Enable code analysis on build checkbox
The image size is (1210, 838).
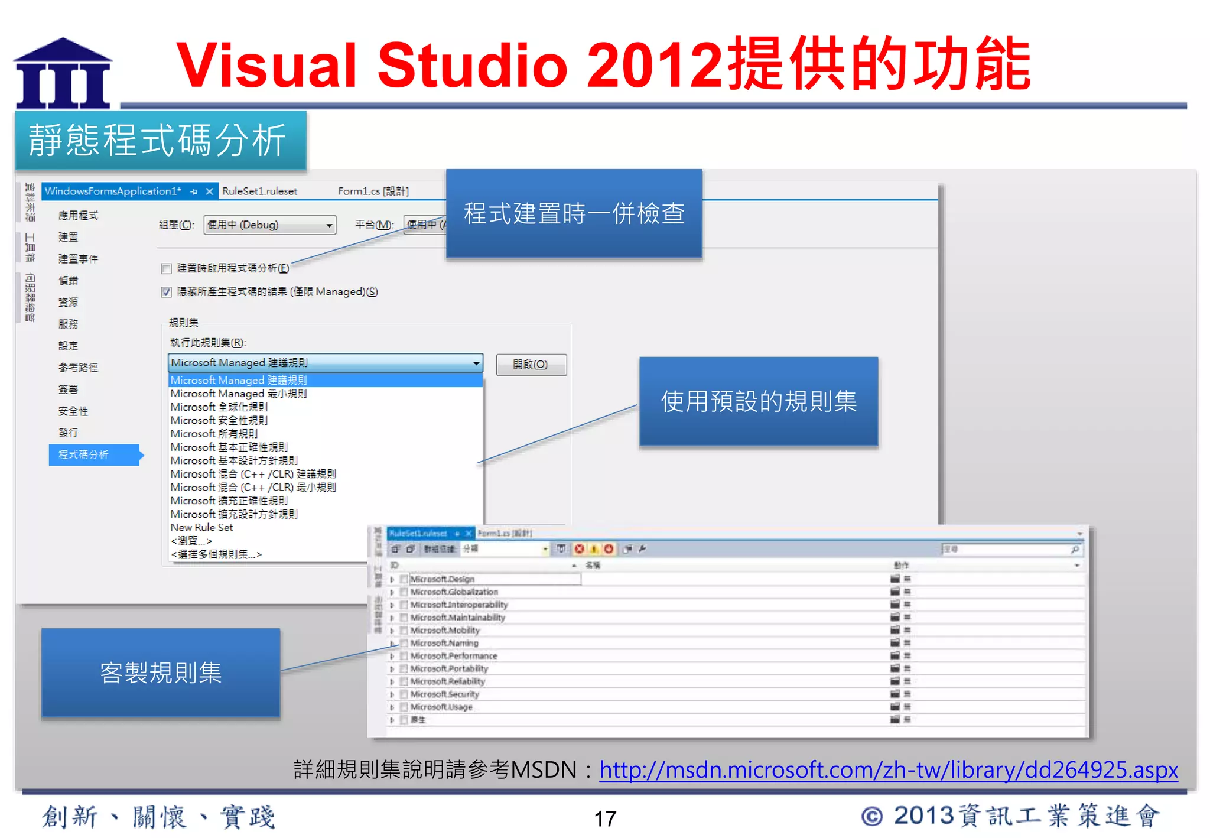click(167, 269)
